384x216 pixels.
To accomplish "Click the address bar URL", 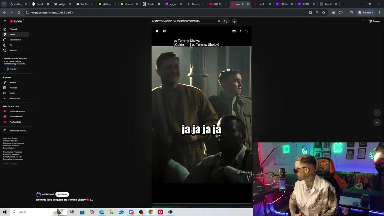I will click(52, 13).
